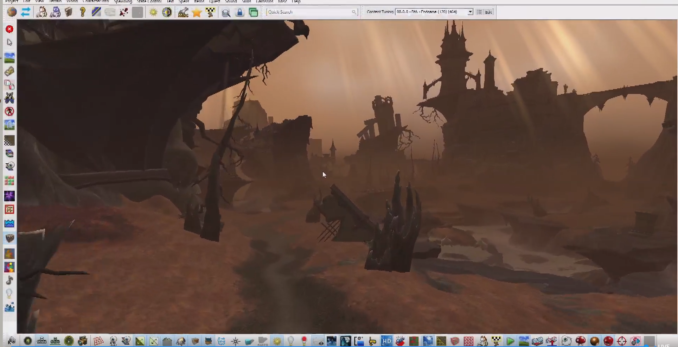Image resolution: width=678 pixels, height=347 pixels.
Task: Open the Terrain menu
Action: 56,1
